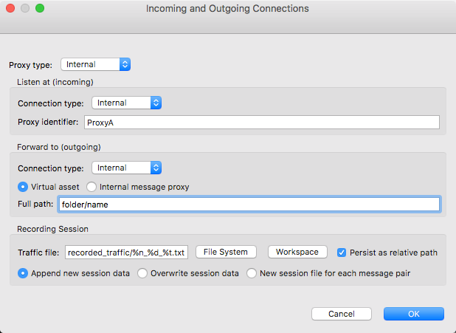Screen dimensions: 456x333
Task: Click the grey minimize window button
Action: (25, 8)
